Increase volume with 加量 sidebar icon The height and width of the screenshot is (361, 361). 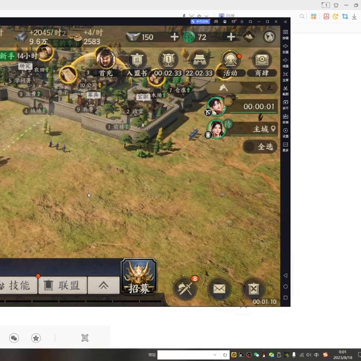pyautogui.click(x=285, y=49)
